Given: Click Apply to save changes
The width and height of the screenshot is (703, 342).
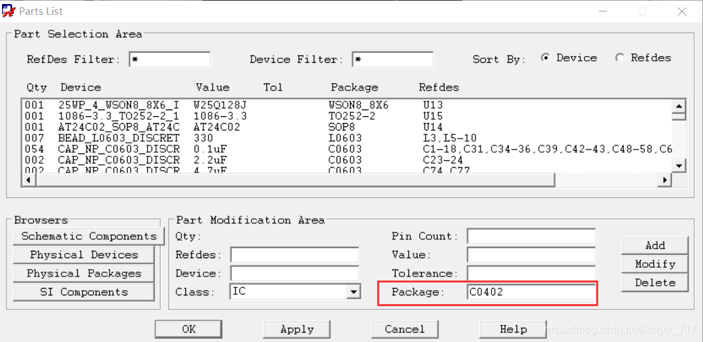Looking at the screenshot, I should 297,329.
